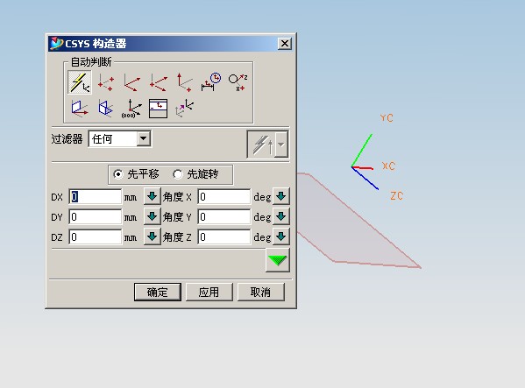Click the green YC axis line
525x388 pixels.
[362, 150]
